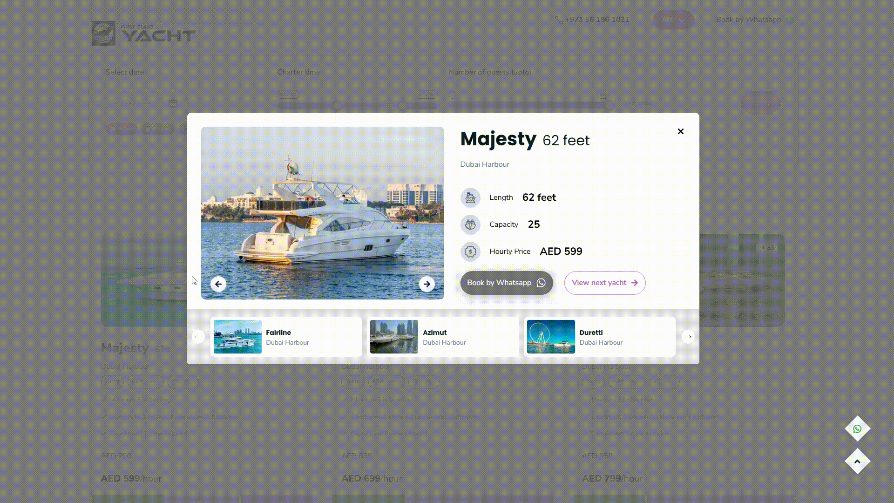Expand the AED currency dropdown

[x=673, y=20]
